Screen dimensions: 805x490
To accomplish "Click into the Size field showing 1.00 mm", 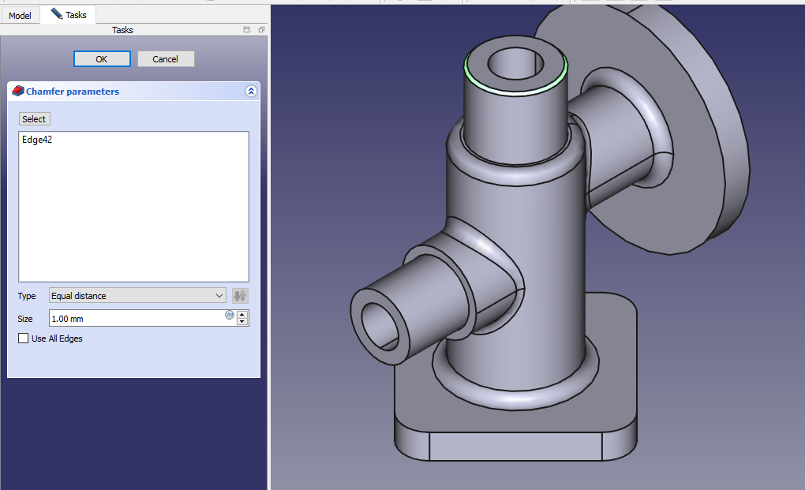I will click(x=134, y=318).
